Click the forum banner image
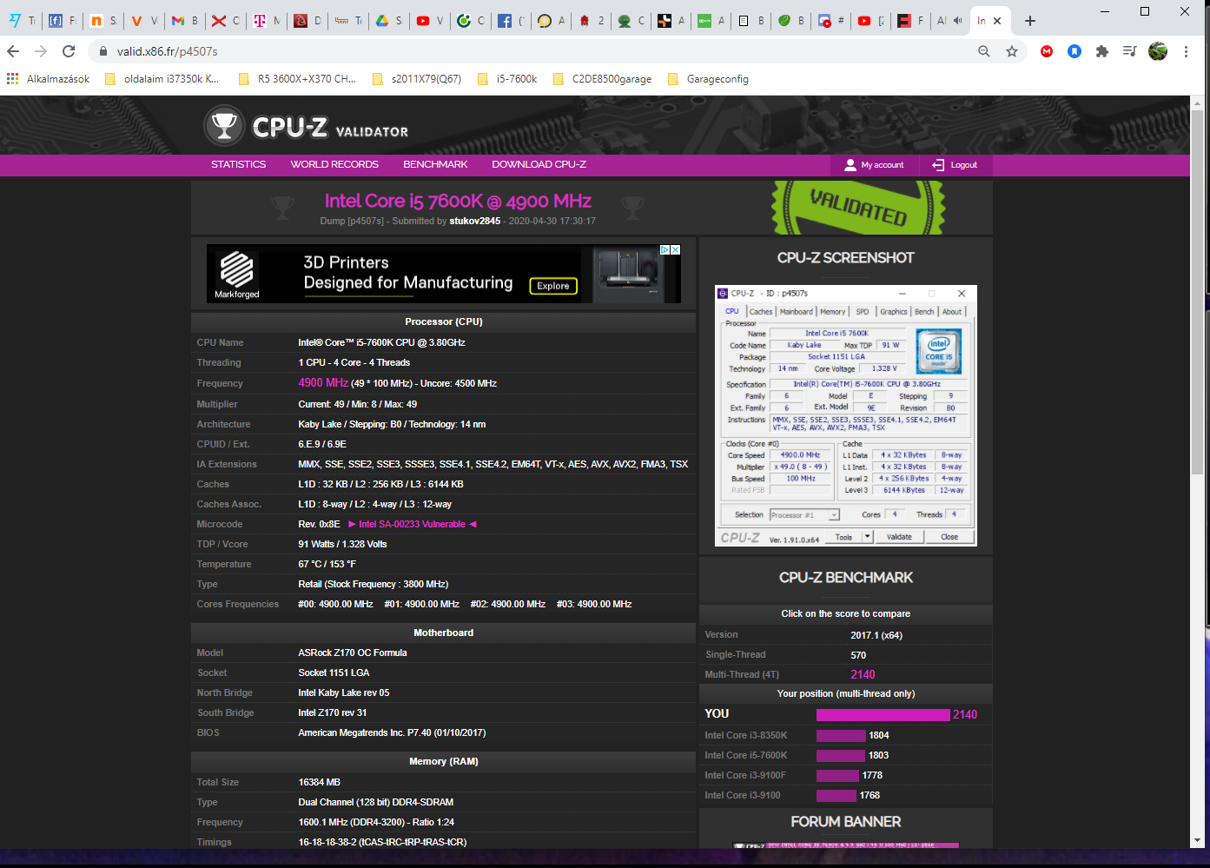Screen dimensions: 1210x868 click(x=847, y=845)
